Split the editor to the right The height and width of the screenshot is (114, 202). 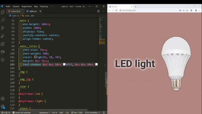point(98,11)
